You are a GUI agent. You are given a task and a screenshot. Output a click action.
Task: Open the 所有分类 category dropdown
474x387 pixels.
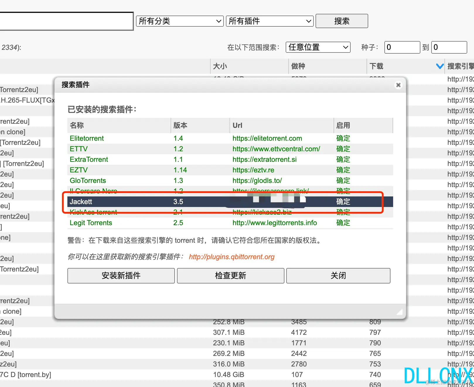pos(180,21)
